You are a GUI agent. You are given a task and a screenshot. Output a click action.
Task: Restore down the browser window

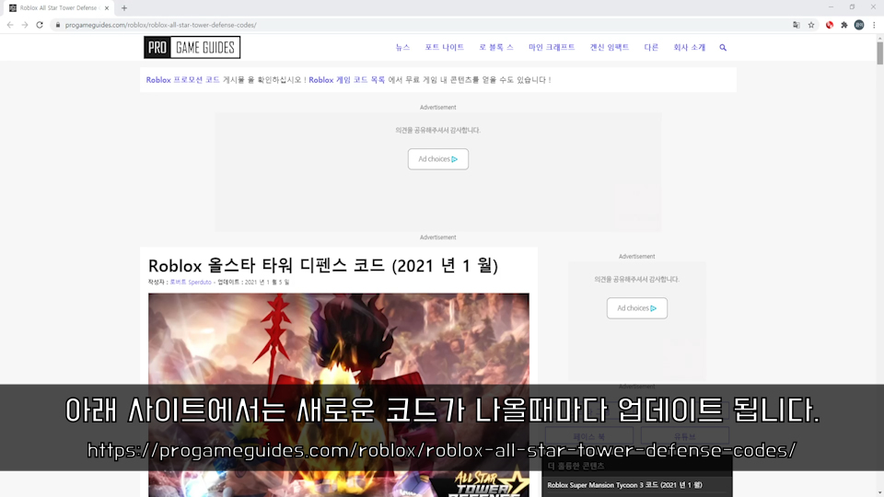point(852,7)
